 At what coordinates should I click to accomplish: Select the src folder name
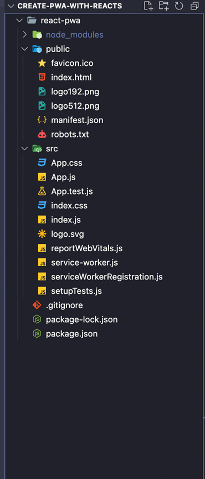[x=52, y=149]
